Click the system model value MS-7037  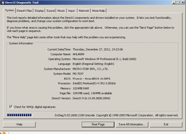[x=78, y=74]
